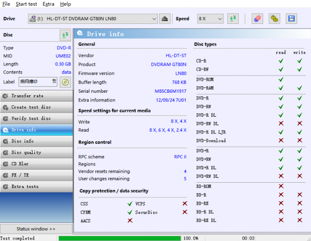Viewport: 311px width, 241px height.
Task: Open the Start test menu
Action: click(x=26, y=4)
